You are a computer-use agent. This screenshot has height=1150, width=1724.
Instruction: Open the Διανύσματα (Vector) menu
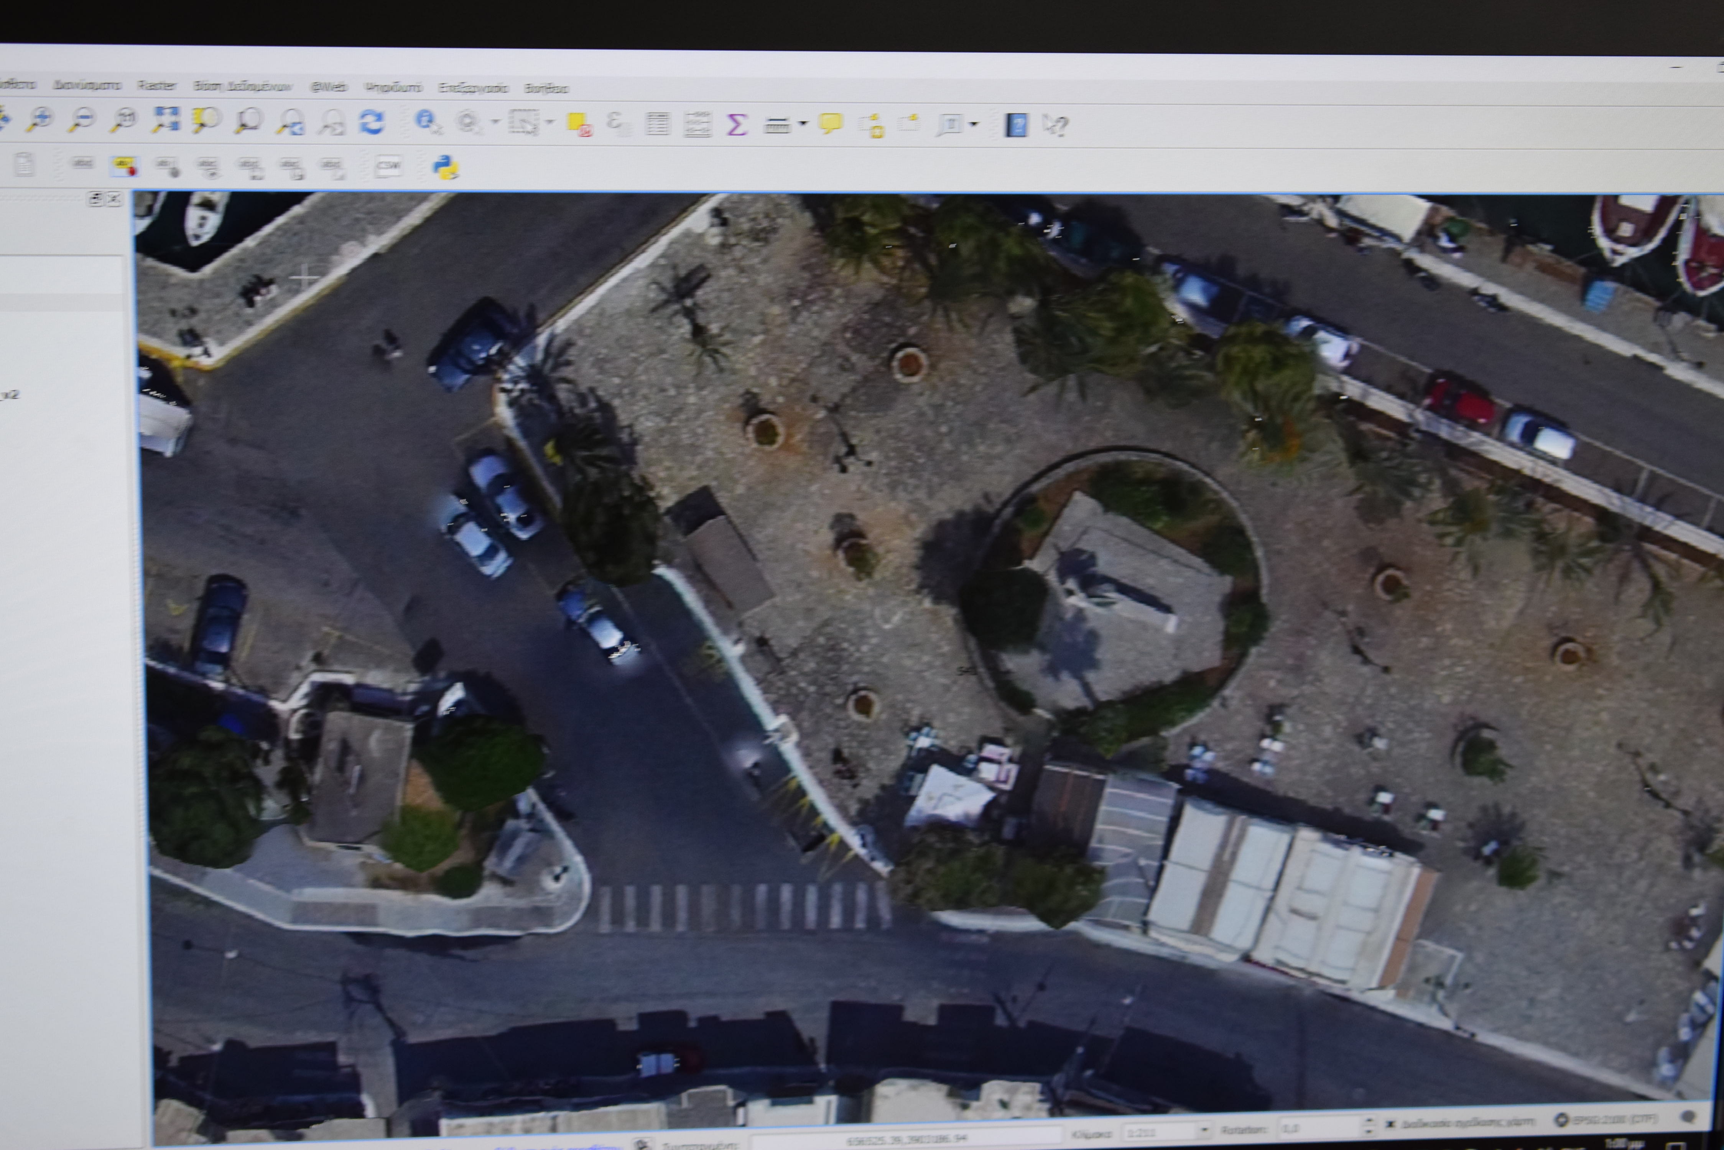click(x=87, y=84)
